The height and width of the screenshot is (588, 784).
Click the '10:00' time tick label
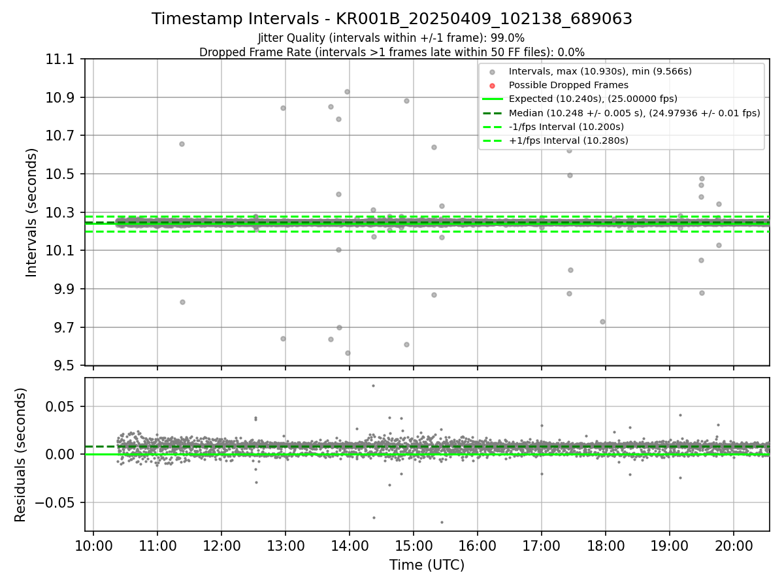point(93,546)
